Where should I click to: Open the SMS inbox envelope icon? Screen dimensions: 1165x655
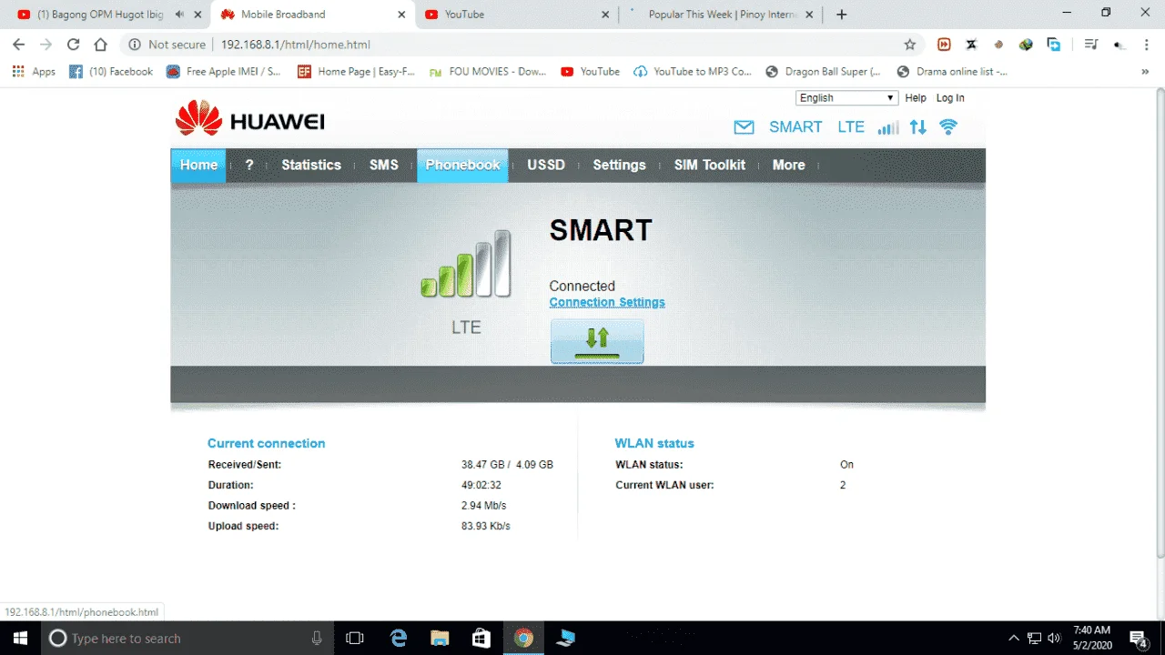coord(744,127)
